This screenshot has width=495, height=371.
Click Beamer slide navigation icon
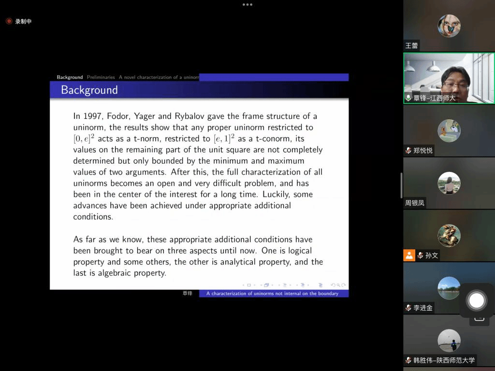click(x=249, y=285)
